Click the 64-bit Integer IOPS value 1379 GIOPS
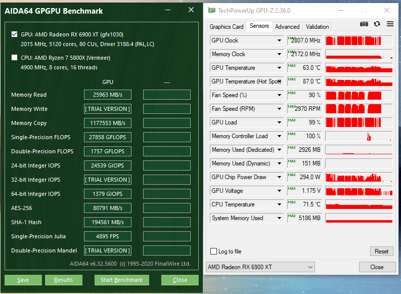Image resolution: width=401 pixels, height=294 pixels. 108,194
